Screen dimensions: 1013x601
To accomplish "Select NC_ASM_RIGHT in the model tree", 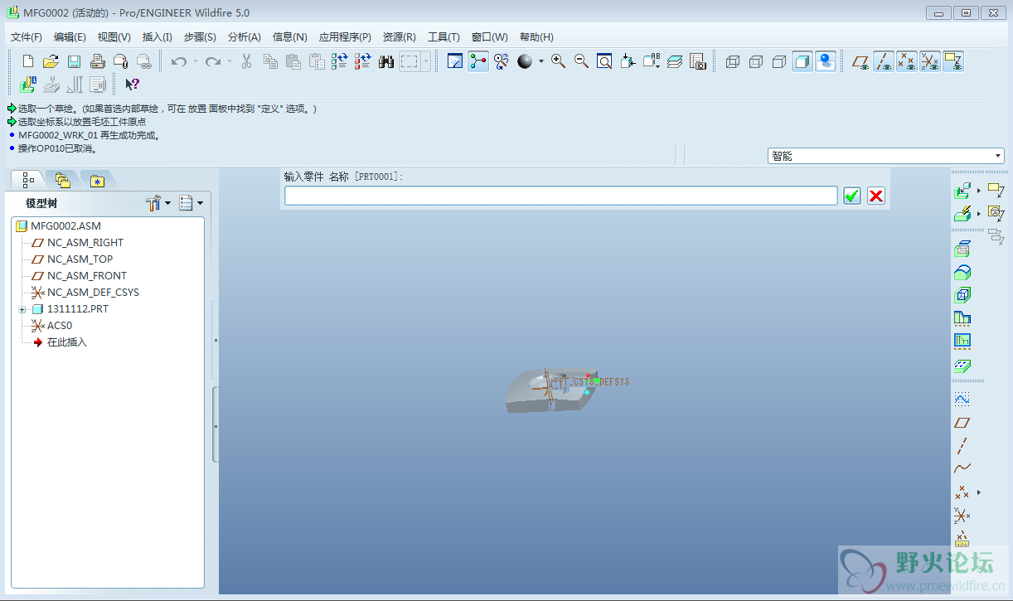I will coord(85,243).
